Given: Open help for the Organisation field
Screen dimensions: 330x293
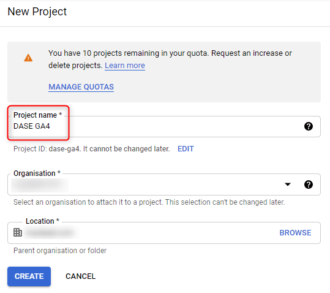Looking at the screenshot, I should pyautogui.click(x=309, y=185).
